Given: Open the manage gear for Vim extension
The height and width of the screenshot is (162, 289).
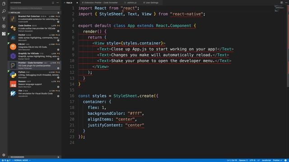Looking at the screenshot, I should tap(58, 96).
